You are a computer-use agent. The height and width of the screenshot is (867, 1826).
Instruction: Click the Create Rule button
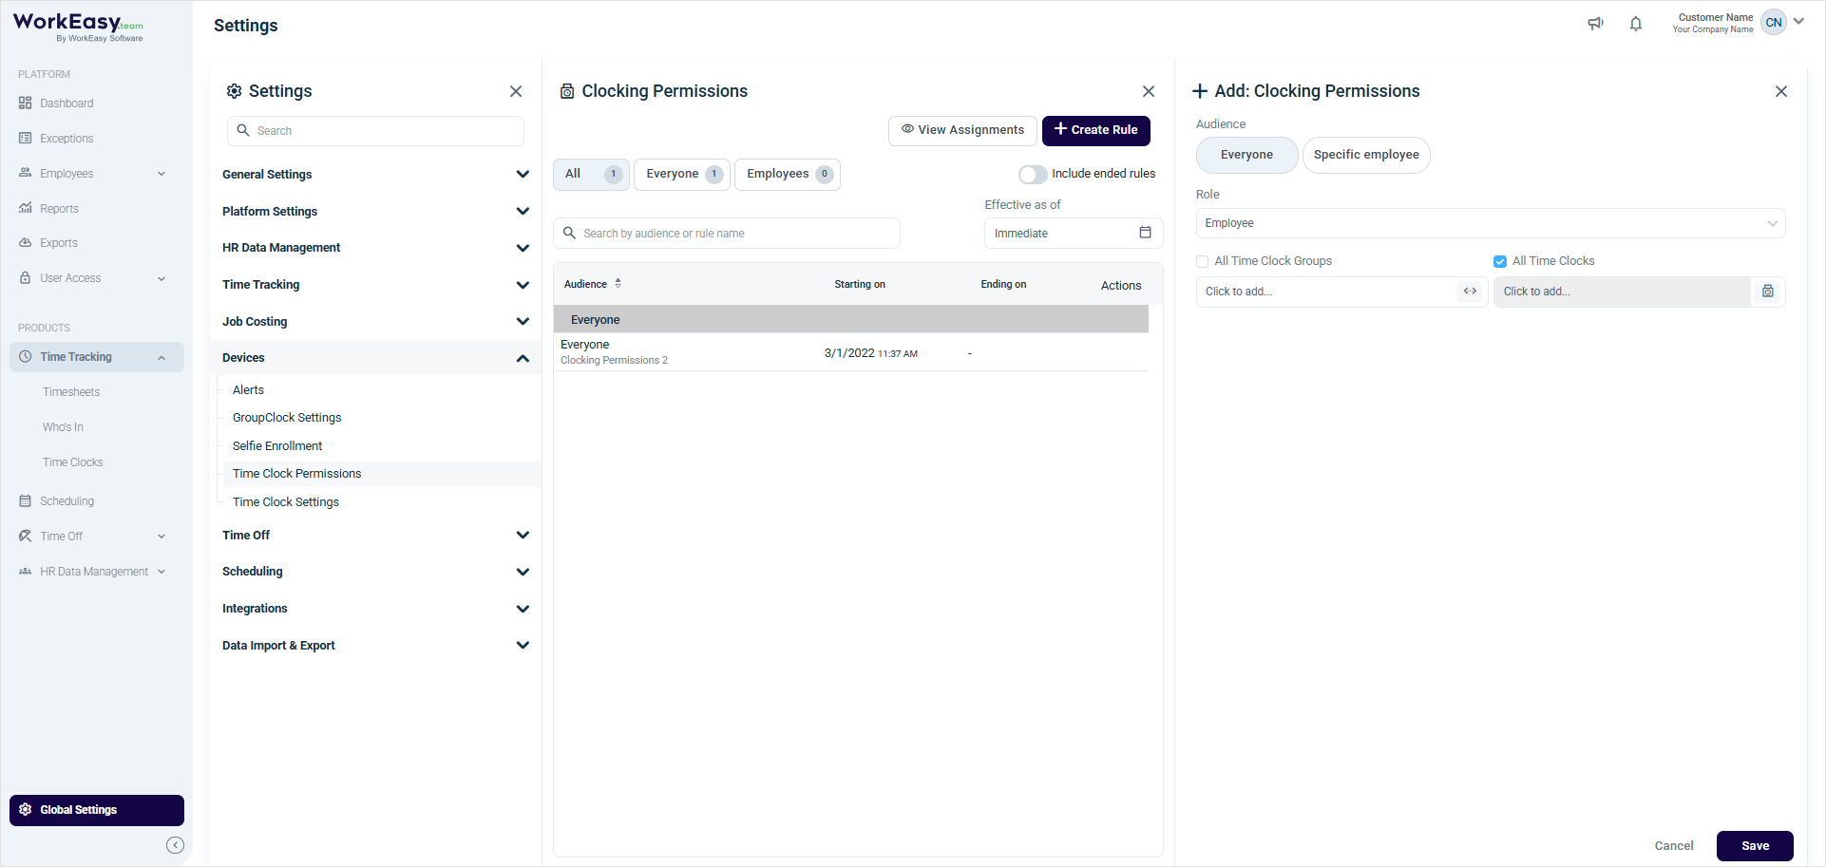click(x=1096, y=130)
